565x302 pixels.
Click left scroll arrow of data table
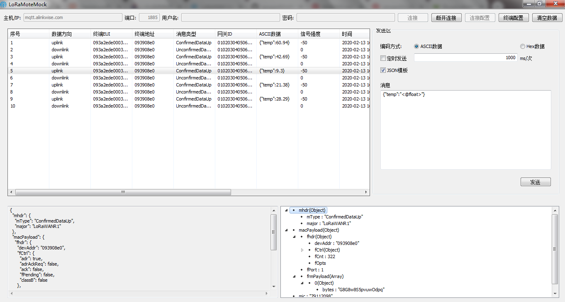point(11,192)
